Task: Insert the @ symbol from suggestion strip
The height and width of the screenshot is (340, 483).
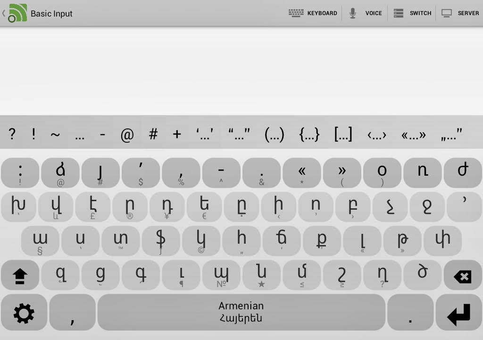Action: 127,135
